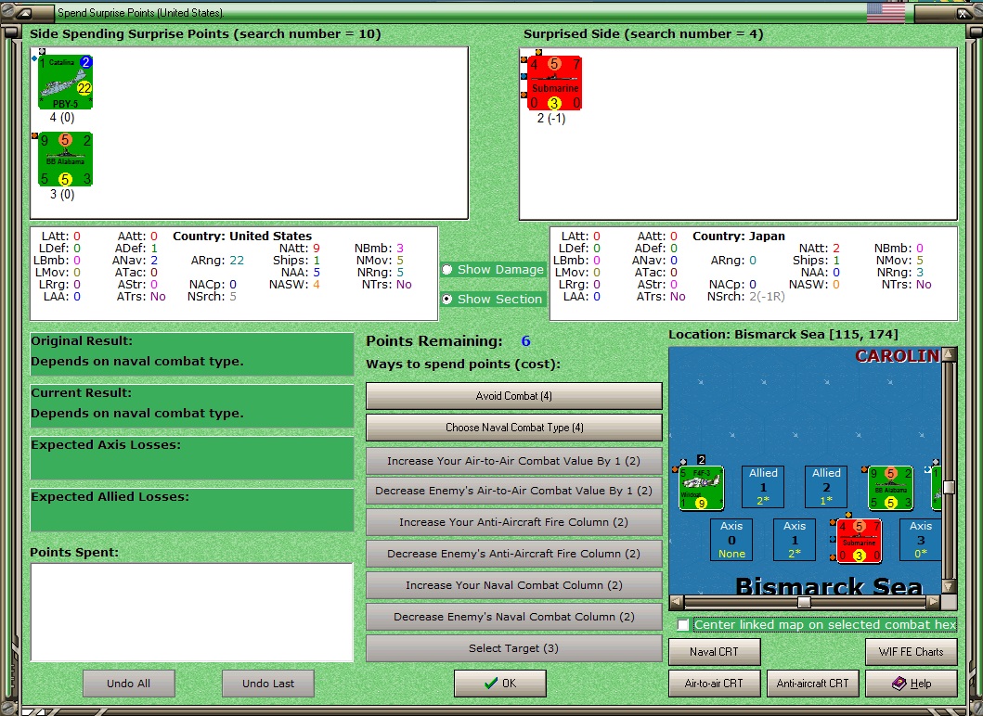Click the map's horizontal scrollbar thumb
The width and height of the screenshot is (983, 716).
coord(805,602)
